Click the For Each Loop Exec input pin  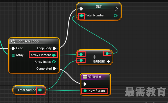[x=13, y=48]
